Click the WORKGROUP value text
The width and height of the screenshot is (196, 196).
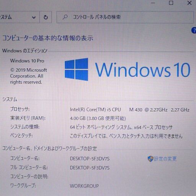pyautogui.click(x=84, y=186)
